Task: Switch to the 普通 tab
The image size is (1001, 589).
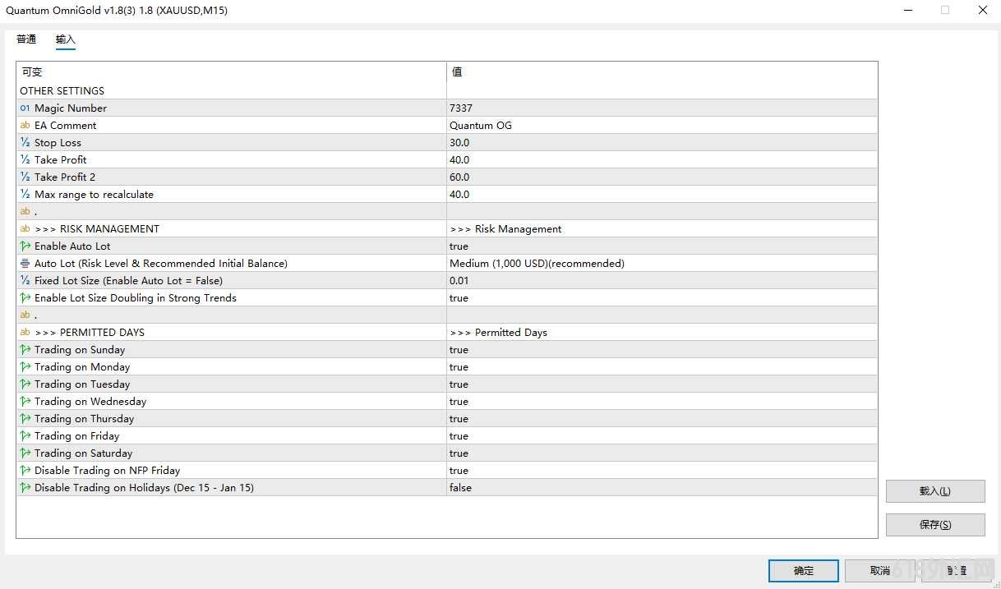Action: pos(26,39)
